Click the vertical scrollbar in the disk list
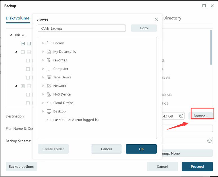The height and width of the screenshot is (177, 218). click(x=211, y=48)
